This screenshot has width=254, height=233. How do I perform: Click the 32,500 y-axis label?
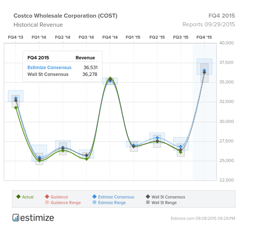[227, 101]
